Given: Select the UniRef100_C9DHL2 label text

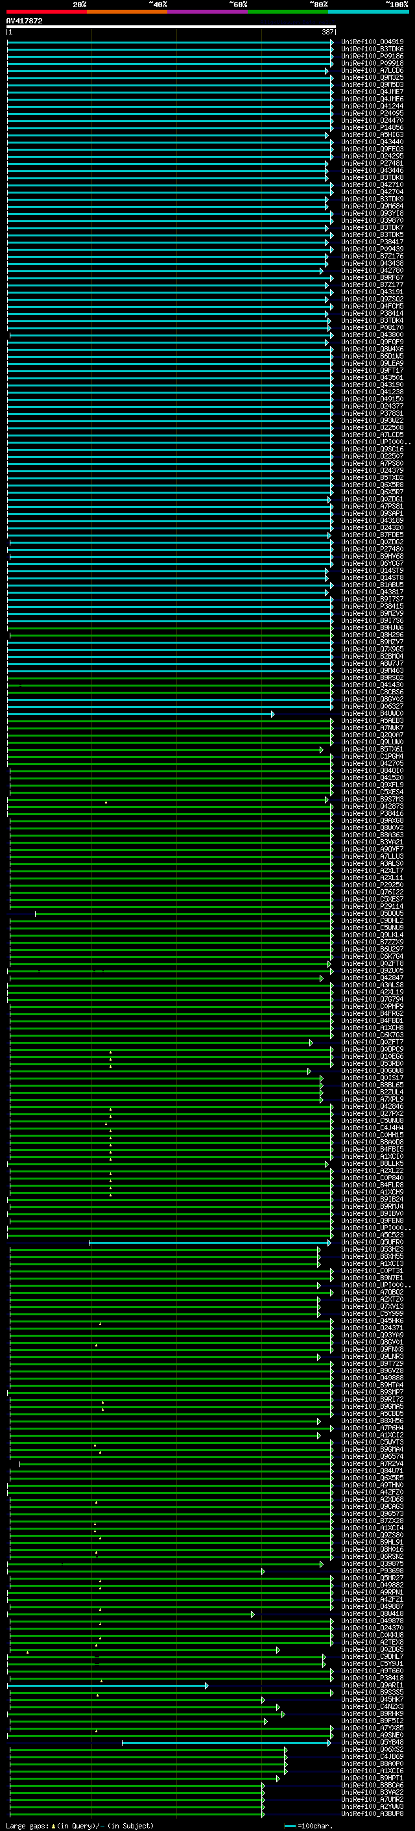Looking at the screenshot, I should click(372, 920).
